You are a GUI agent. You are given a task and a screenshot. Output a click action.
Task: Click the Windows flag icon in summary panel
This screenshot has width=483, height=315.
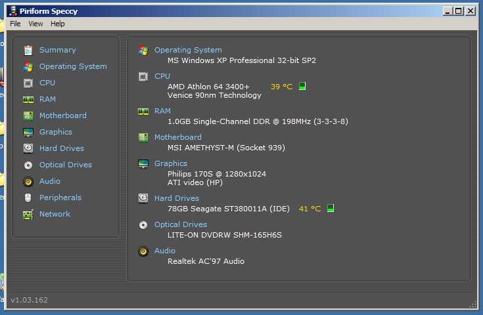pyautogui.click(x=143, y=50)
